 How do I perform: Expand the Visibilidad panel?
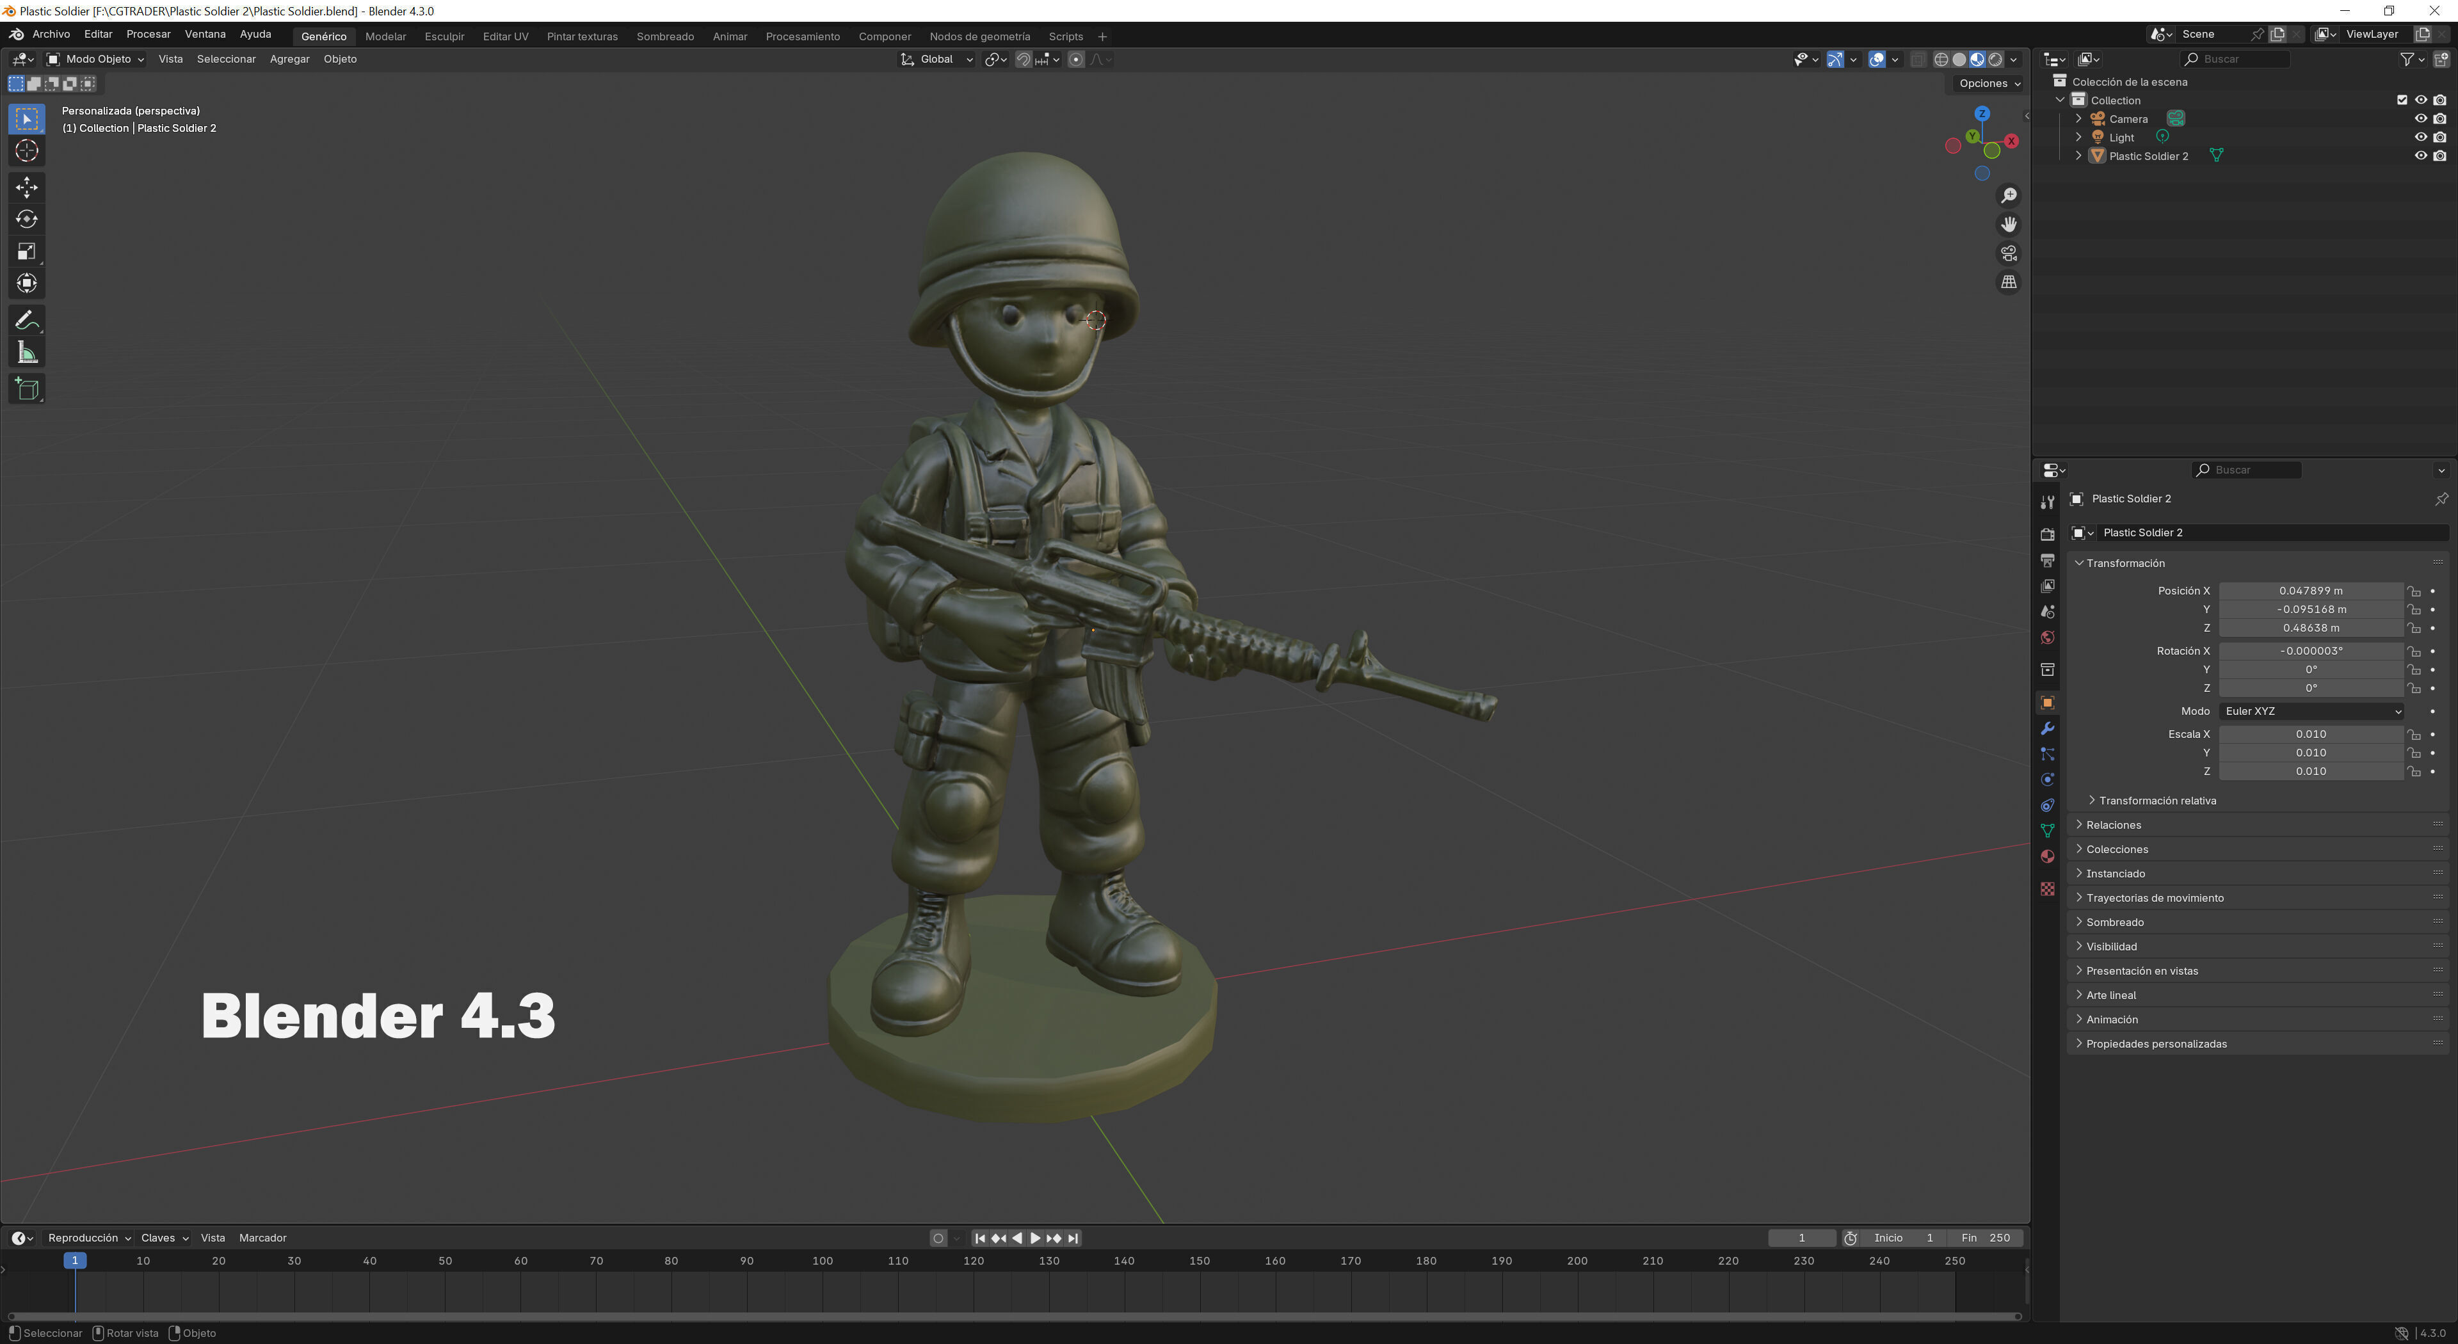point(2110,947)
